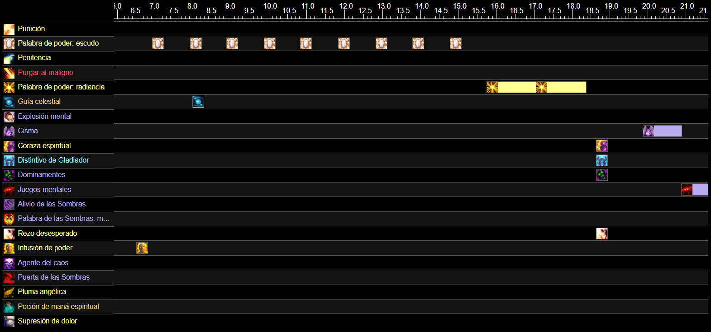Select the Coraza espiritual cast on the timeline
Image resolution: width=711 pixels, height=332 pixels.
coord(602,146)
